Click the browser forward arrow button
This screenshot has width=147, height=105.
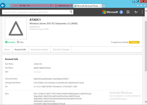pos(8,6)
